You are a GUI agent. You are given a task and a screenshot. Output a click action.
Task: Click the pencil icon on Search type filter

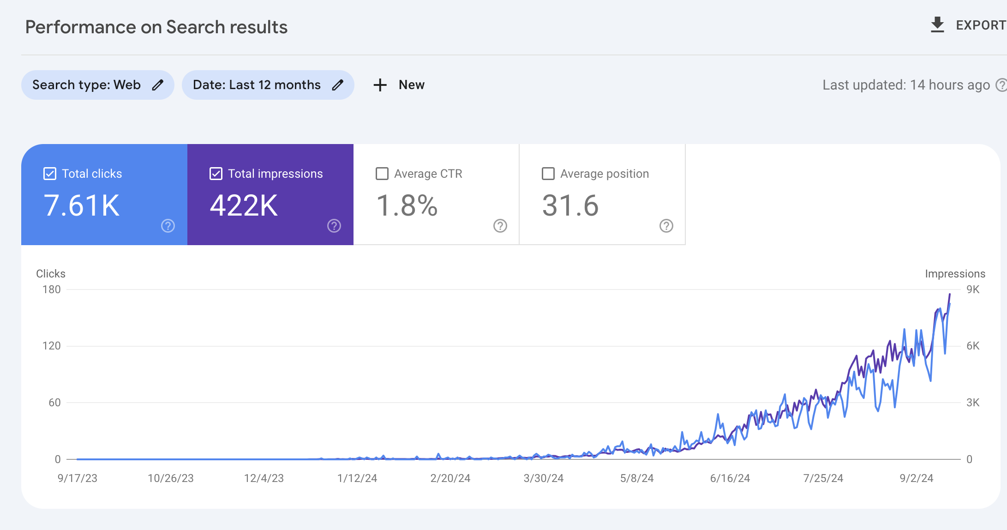pos(158,85)
